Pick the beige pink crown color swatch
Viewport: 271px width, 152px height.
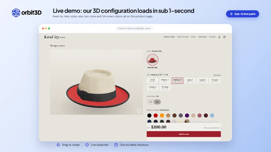[x=193, y=116]
